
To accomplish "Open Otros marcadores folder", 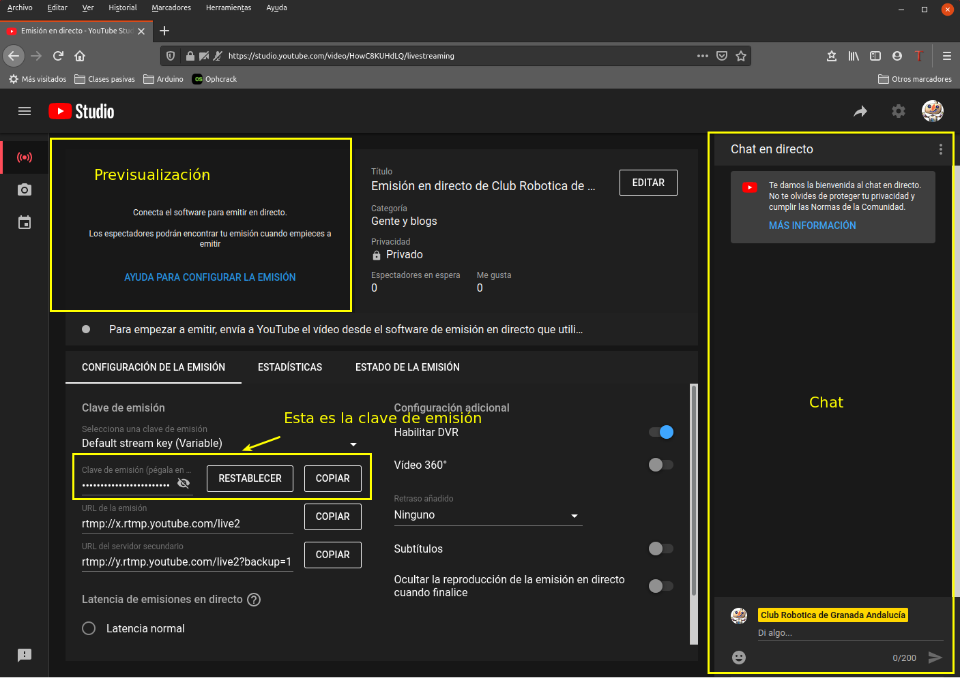I will pyautogui.click(x=915, y=79).
